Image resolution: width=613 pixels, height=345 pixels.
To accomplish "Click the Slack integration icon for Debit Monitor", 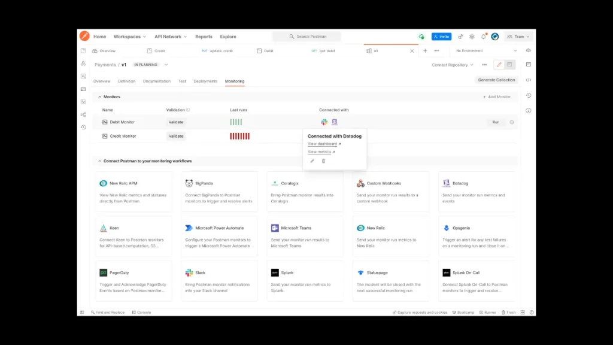I will pos(324,122).
